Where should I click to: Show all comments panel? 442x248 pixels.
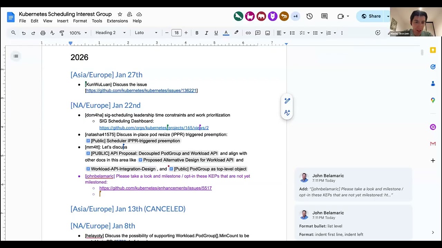[324, 16]
